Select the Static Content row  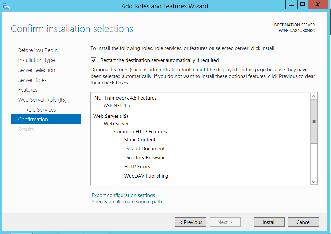coord(140,140)
